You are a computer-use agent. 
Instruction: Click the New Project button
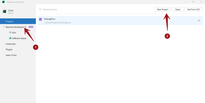click(x=163, y=9)
